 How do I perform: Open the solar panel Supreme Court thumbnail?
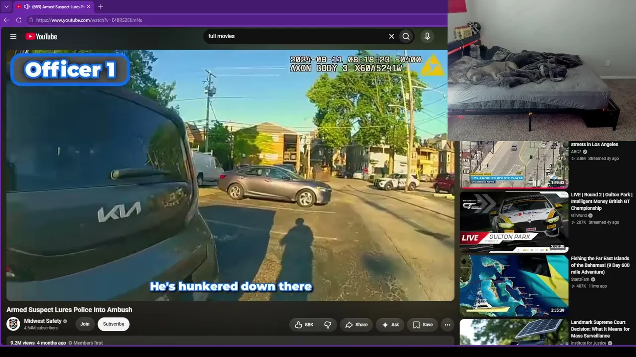coord(514,332)
